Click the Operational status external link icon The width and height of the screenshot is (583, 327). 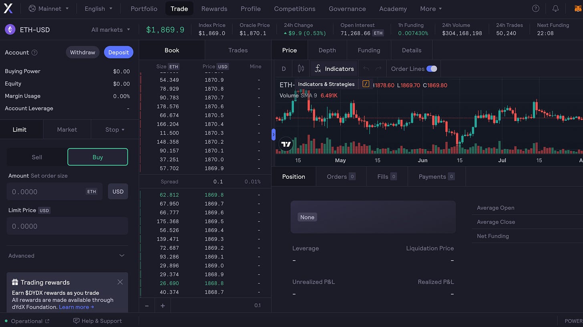pos(47,321)
